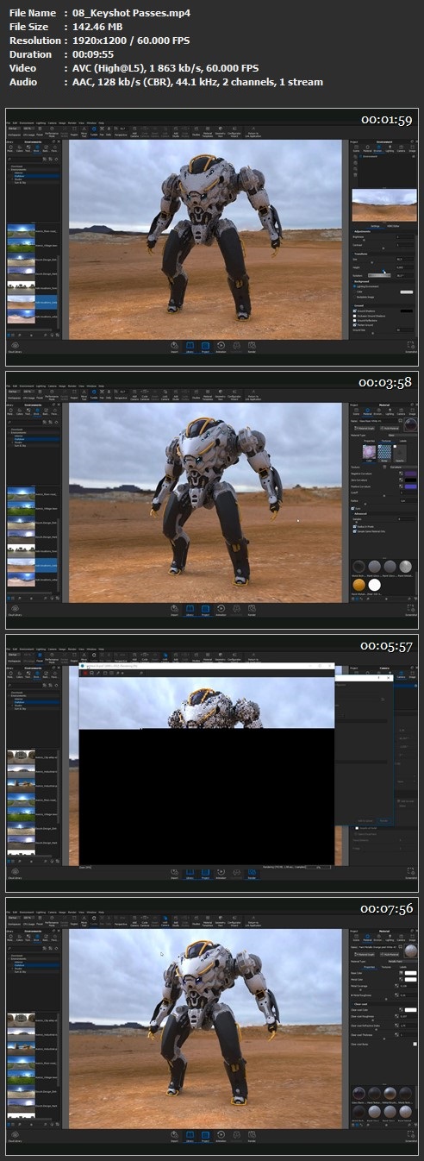Collapse the Clear coat section in 07:56 frame
The image size is (424, 1161).
click(360, 1004)
